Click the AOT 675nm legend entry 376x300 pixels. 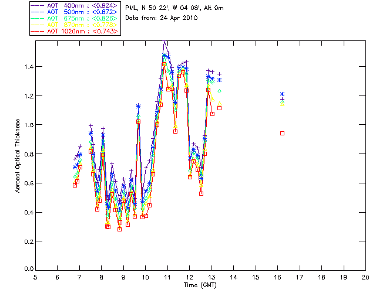[75, 18]
